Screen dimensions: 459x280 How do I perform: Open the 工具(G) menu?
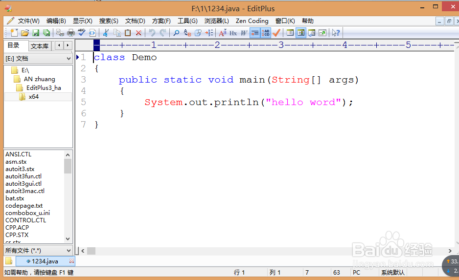pyautogui.click(x=187, y=21)
